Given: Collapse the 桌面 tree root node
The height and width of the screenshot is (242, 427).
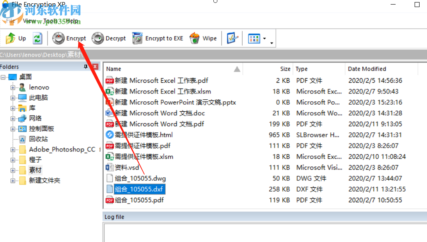Looking at the screenshot, I should 3,77.
